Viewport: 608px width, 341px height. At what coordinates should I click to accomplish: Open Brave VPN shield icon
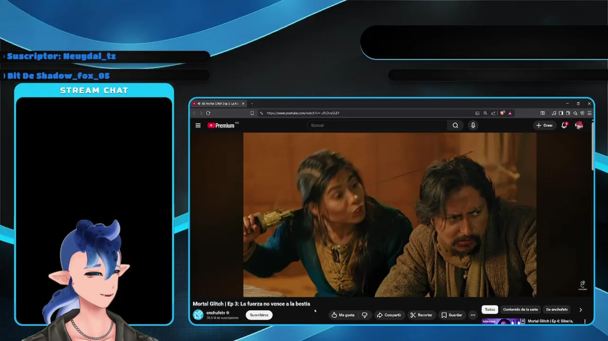click(582, 113)
